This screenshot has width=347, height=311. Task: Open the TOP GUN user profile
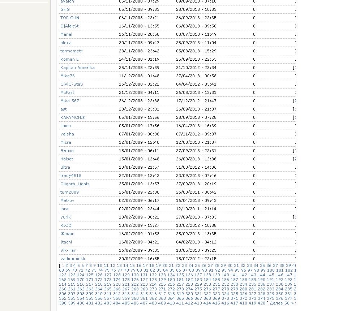coord(69,18)
